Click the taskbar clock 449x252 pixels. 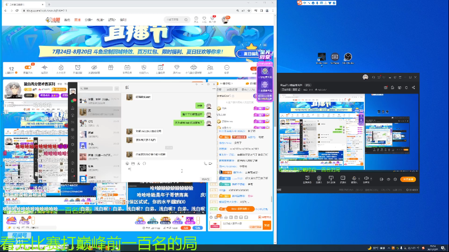coord(432,248)
